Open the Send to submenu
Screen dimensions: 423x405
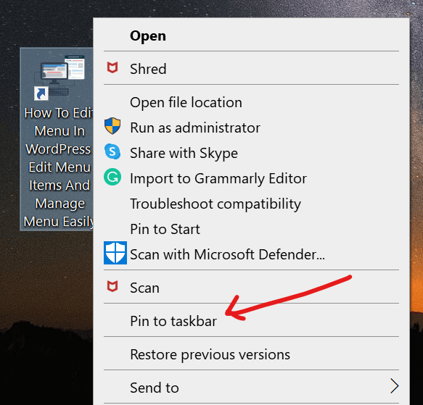coord(251,388)
